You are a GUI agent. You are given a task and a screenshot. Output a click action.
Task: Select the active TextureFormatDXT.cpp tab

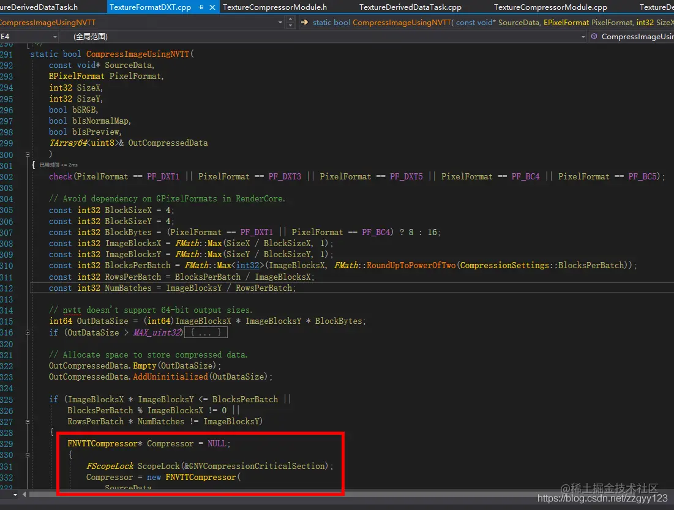click(x=150, y=7)
